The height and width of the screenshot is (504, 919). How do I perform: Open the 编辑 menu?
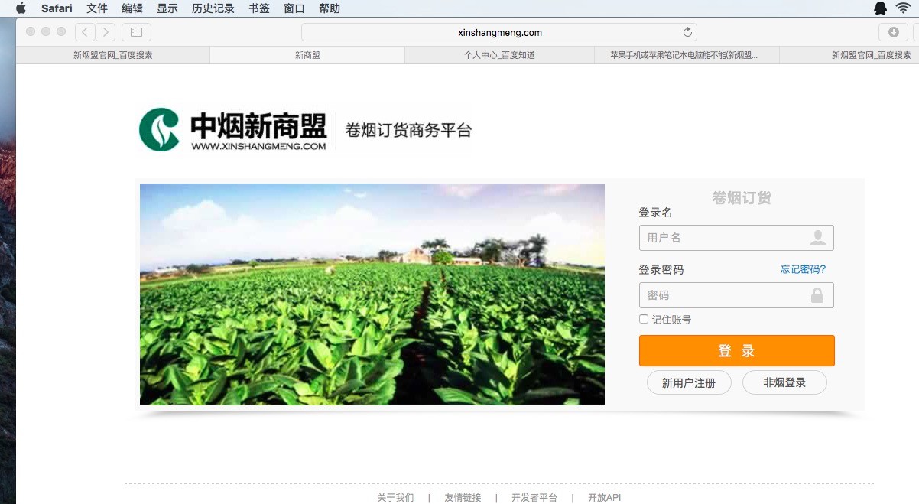point(132,8)
